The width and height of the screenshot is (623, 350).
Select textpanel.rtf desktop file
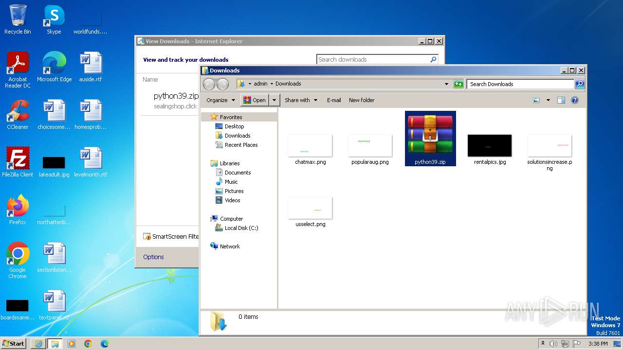click(54, 305)
